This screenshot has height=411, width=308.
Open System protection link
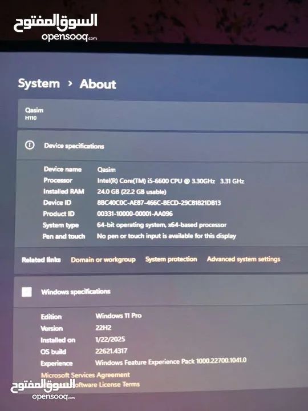pos(171,259)
